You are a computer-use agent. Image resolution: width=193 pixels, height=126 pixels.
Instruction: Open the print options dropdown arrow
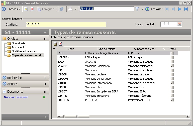pyautogui.click(x=76, y=9)
